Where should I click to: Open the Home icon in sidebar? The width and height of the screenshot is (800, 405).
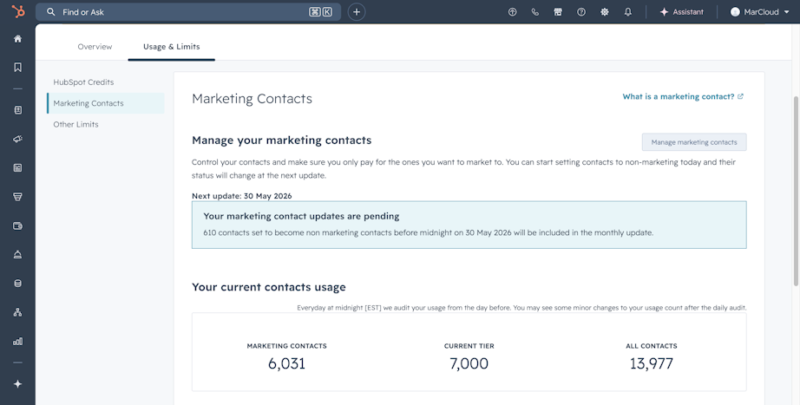pos(18,39)
